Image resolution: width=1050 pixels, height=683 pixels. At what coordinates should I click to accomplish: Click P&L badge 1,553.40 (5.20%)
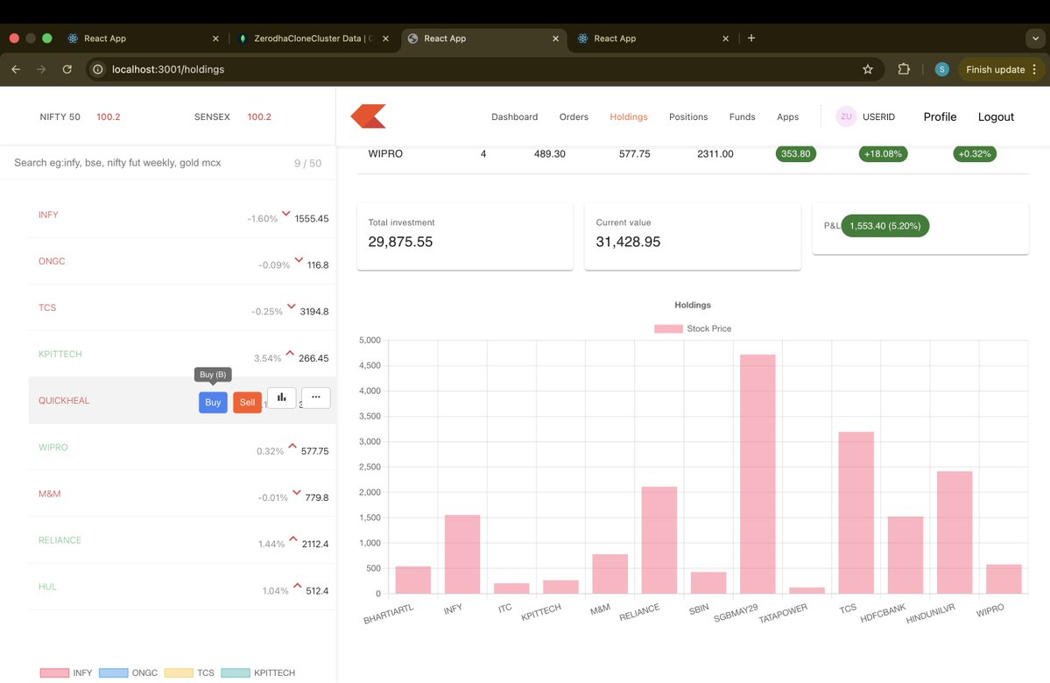click(x=884, y=226)
